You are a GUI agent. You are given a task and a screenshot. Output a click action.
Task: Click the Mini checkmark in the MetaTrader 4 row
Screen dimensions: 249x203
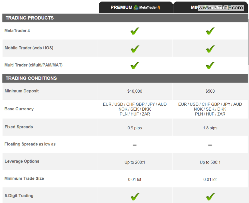210,31
